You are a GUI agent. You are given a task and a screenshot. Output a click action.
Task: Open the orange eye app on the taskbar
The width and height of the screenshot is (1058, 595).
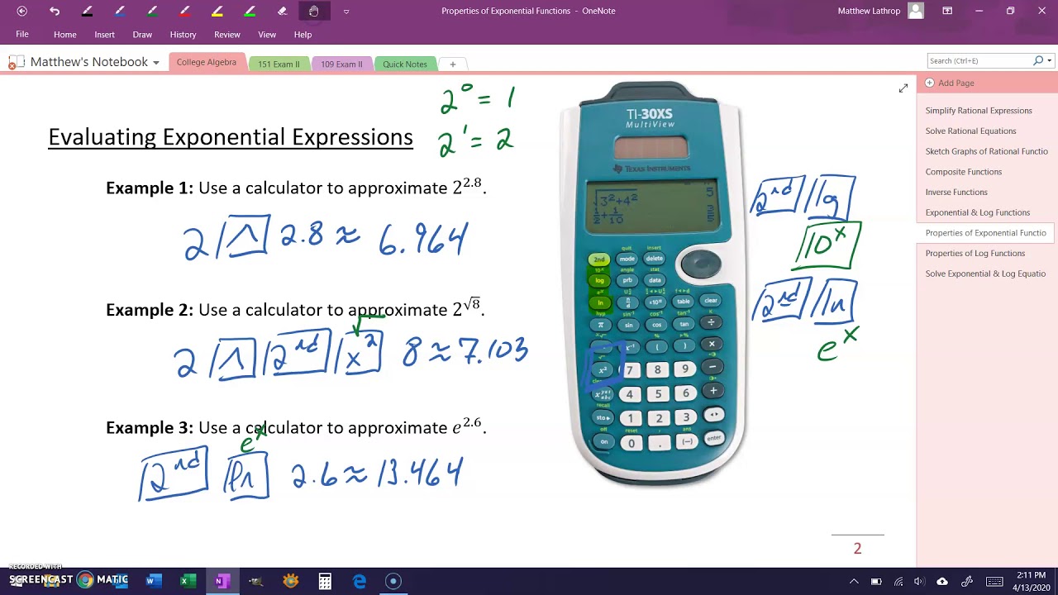(290, 581)
